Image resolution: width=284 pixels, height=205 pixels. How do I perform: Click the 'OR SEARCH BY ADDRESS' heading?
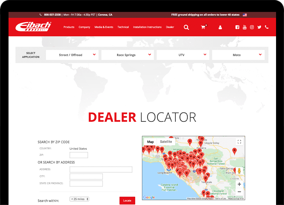click(x=56, y=162)
